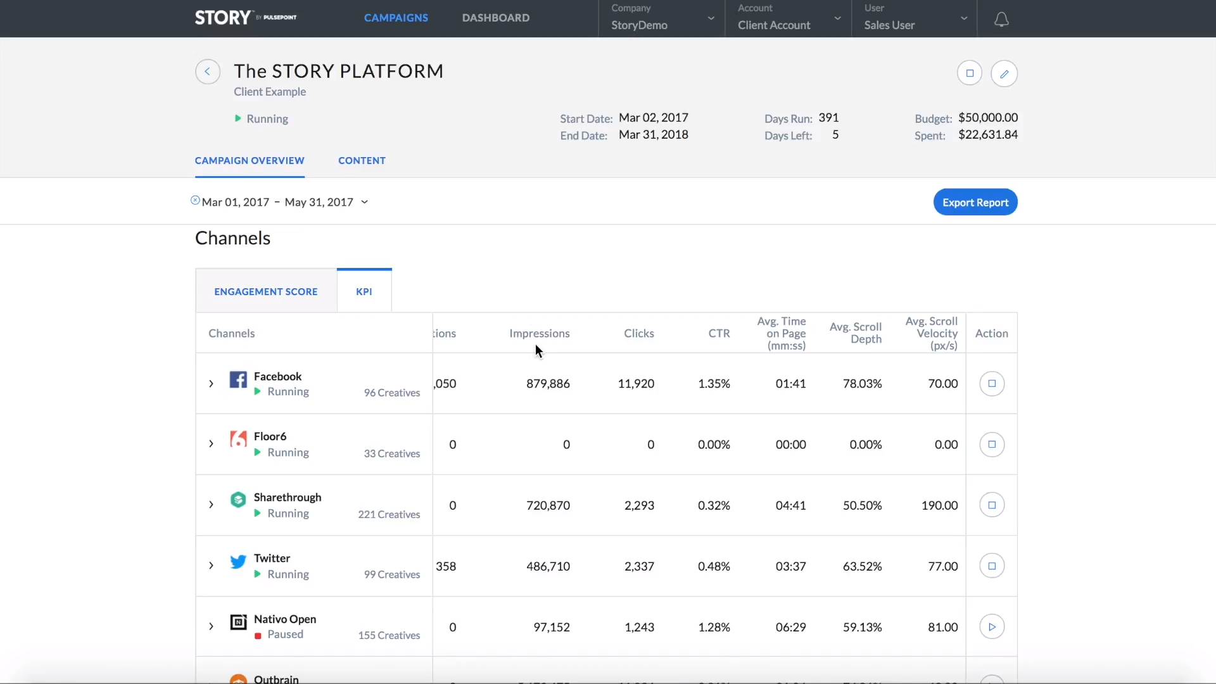The width and height of the screenshot is (1216, 684).
Task: Click the Nativo Open channel logo
Action: [238, 622]
